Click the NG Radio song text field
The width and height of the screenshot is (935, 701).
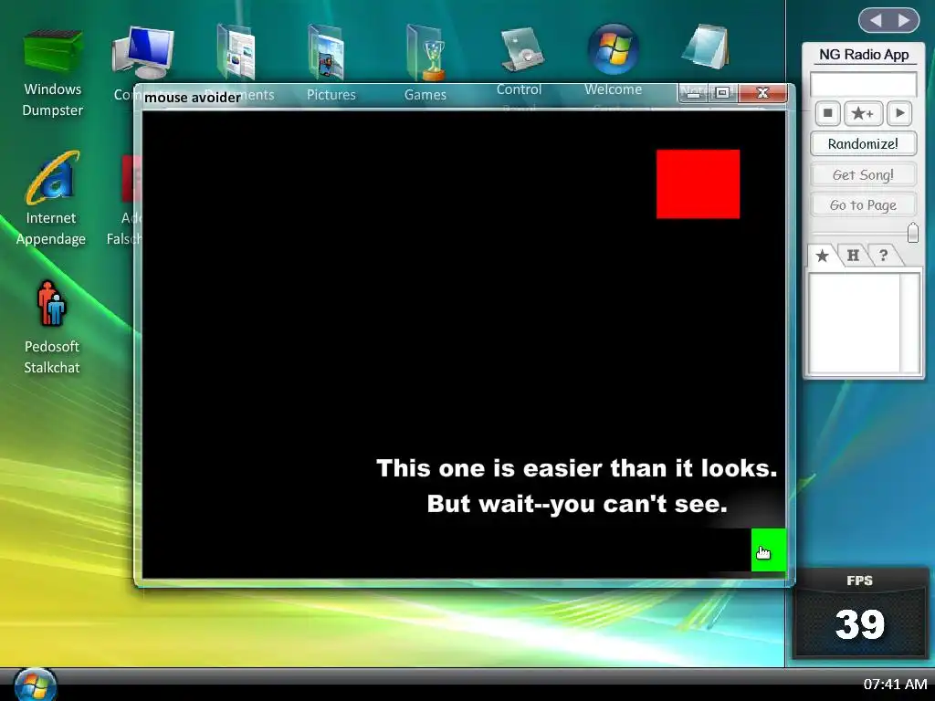tap(863, 84)
